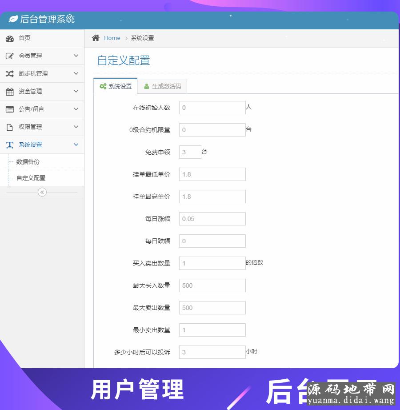
Task: Expand the 会员管理 menu chevron
Action: (x=76, y=56)
